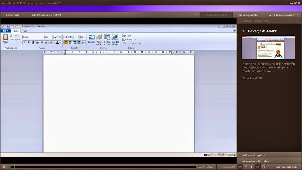
Task: Click Seleccionar todo
Action: tap(131, 44)
